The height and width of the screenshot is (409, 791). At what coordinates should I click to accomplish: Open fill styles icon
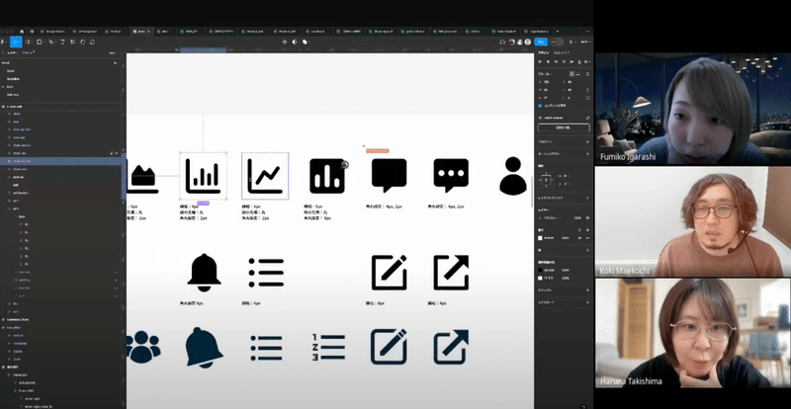pyautogui.click(x=579, y=230)
